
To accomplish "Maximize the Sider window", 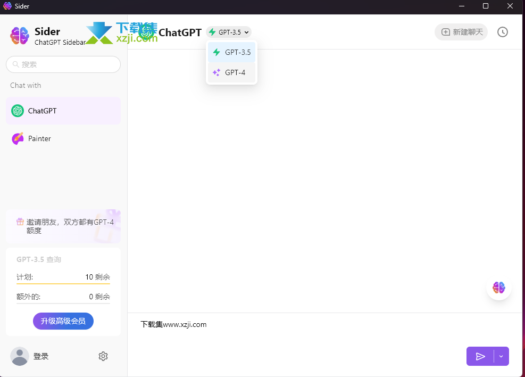I will pos(486,6).
